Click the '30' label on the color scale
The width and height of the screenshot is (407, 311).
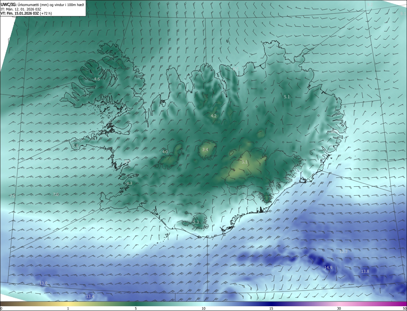coord(339,308)
